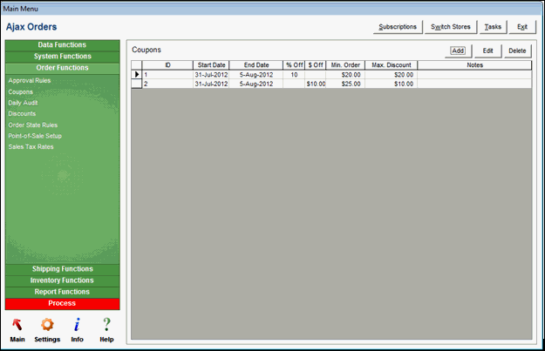Screen dimensions: 545x351
Task: Select row marker arrow for coupon 1
Action: pos(136,75)
